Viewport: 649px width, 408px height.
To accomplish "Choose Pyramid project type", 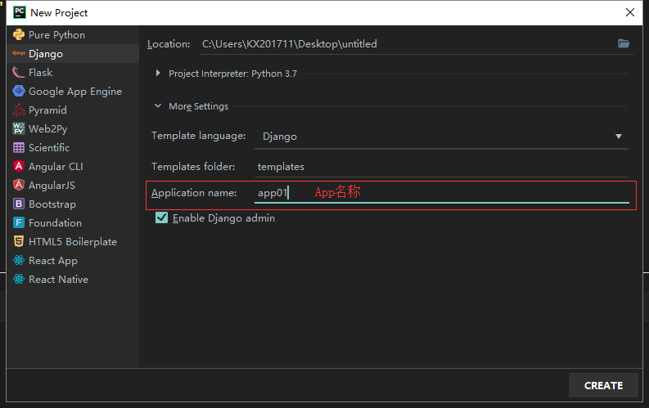I will (73, 110).
